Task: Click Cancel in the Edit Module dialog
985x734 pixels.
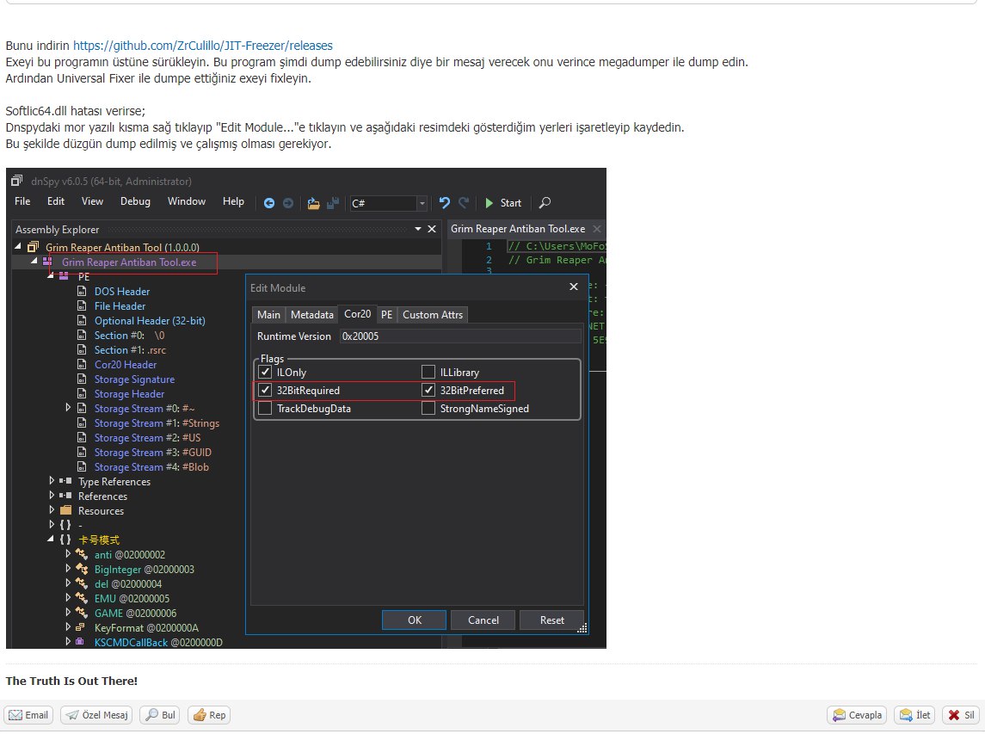Action: pyautogui.click(x=483, y=620)
